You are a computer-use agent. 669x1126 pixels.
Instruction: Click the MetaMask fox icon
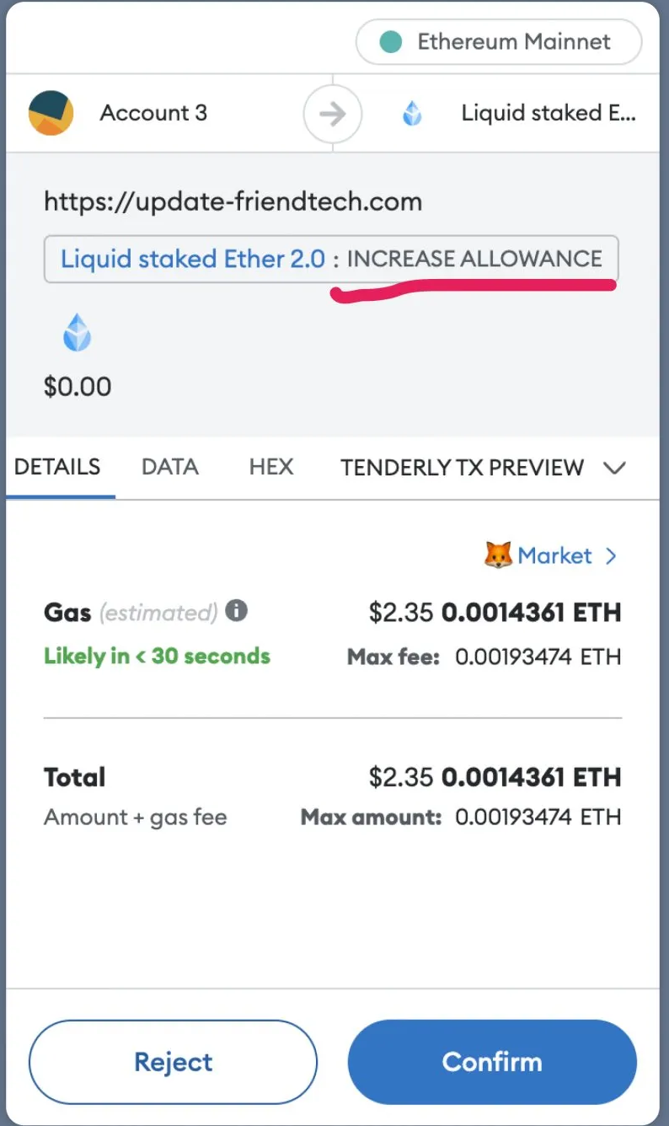(498, 555)
